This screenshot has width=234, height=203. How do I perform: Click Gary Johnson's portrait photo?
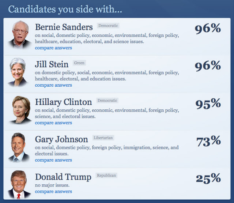coord(19,147)
